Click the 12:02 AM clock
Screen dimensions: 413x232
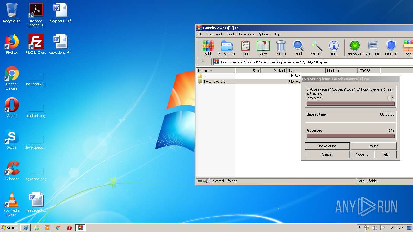397,228
